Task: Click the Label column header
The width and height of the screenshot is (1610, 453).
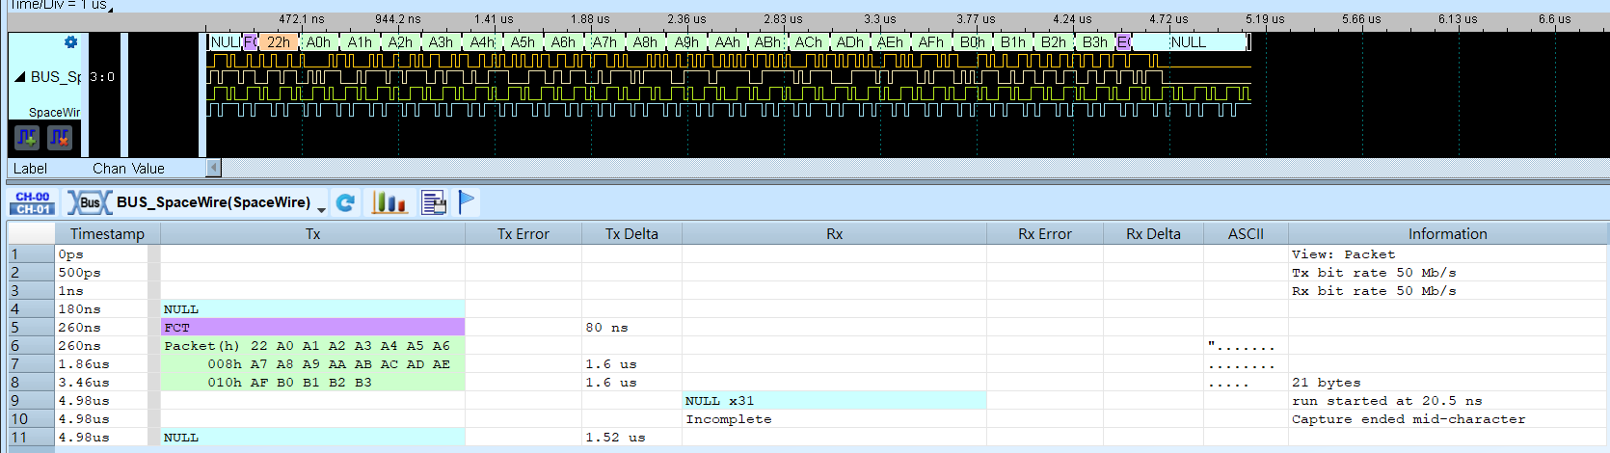Action: click(30, 169)
